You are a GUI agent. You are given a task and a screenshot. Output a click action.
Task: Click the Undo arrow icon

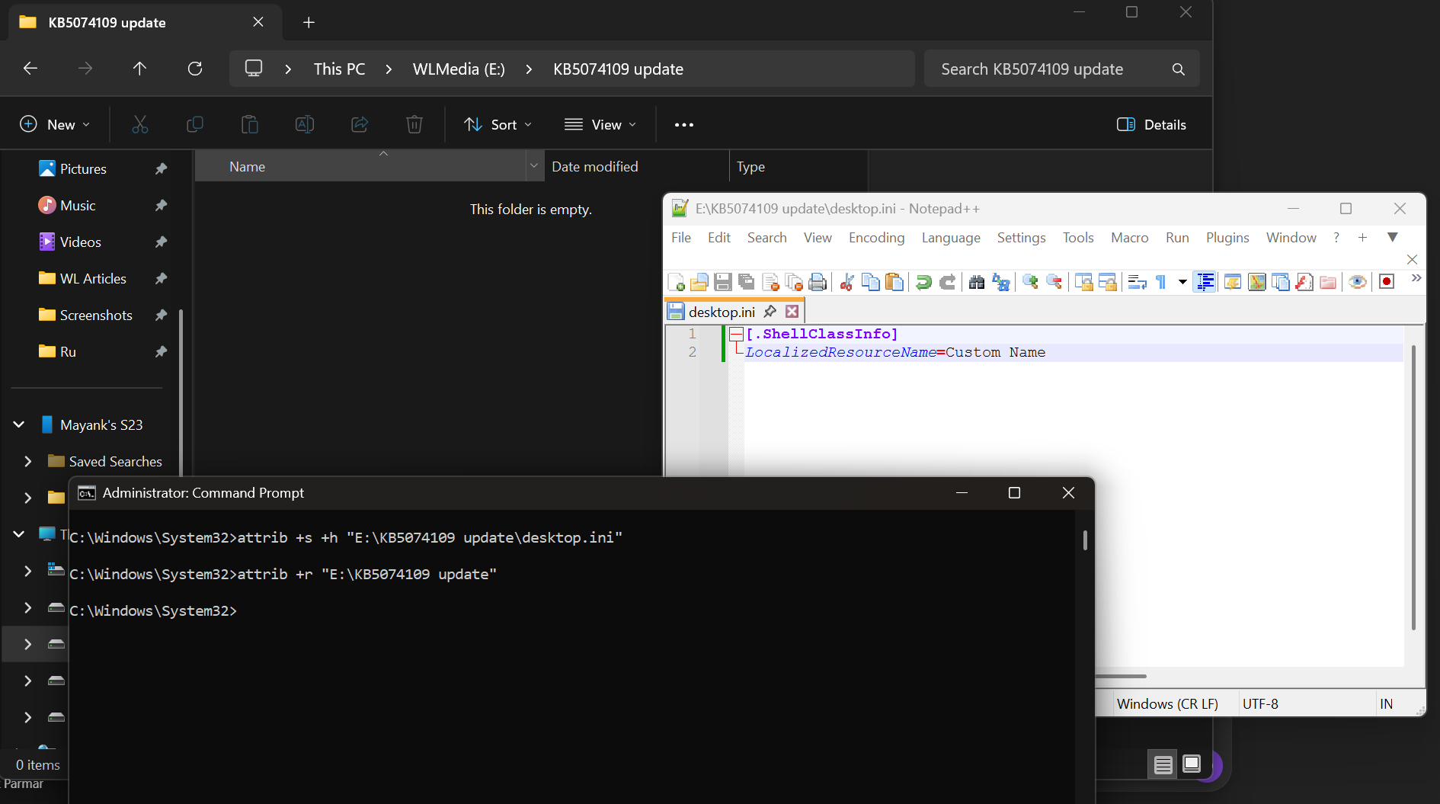[924, 281]
